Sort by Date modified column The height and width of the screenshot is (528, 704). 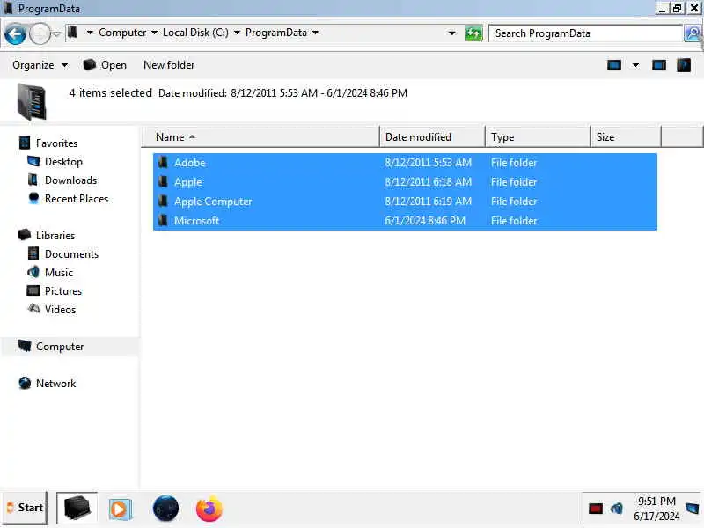[432, 137]
